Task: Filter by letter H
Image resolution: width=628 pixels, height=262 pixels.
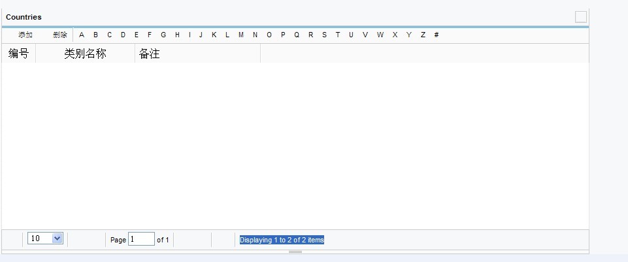Action: click(x=177, y=35)
